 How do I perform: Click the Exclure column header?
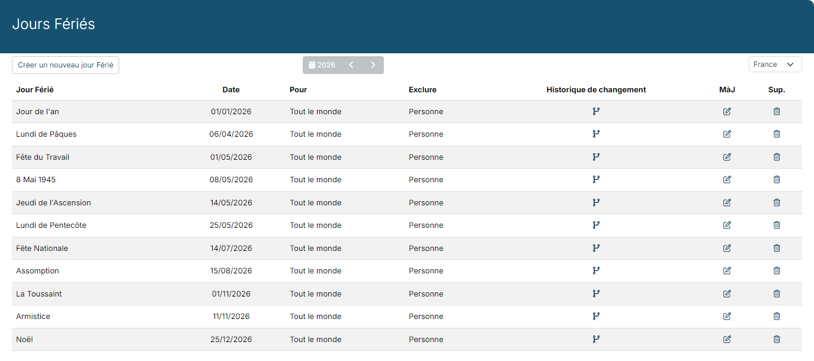point(422,90)
